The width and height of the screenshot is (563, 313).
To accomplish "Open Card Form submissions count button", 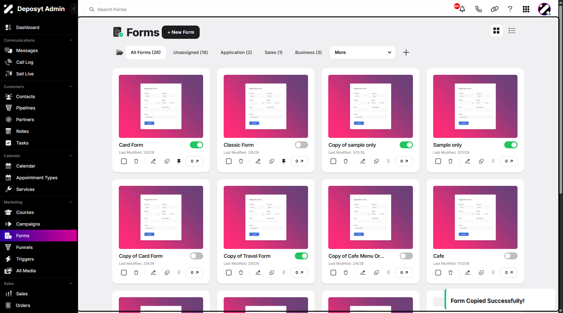I will click(195, 161).
